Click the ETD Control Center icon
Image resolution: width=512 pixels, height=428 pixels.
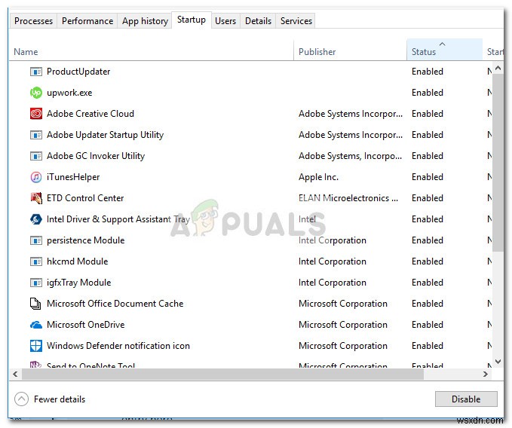click(36, 198)
